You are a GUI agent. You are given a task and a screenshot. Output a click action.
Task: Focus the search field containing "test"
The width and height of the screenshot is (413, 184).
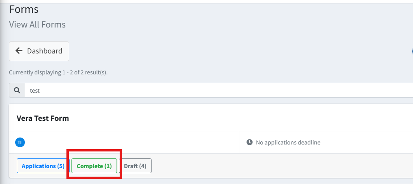pyautogui.click(x=194, y=90)
